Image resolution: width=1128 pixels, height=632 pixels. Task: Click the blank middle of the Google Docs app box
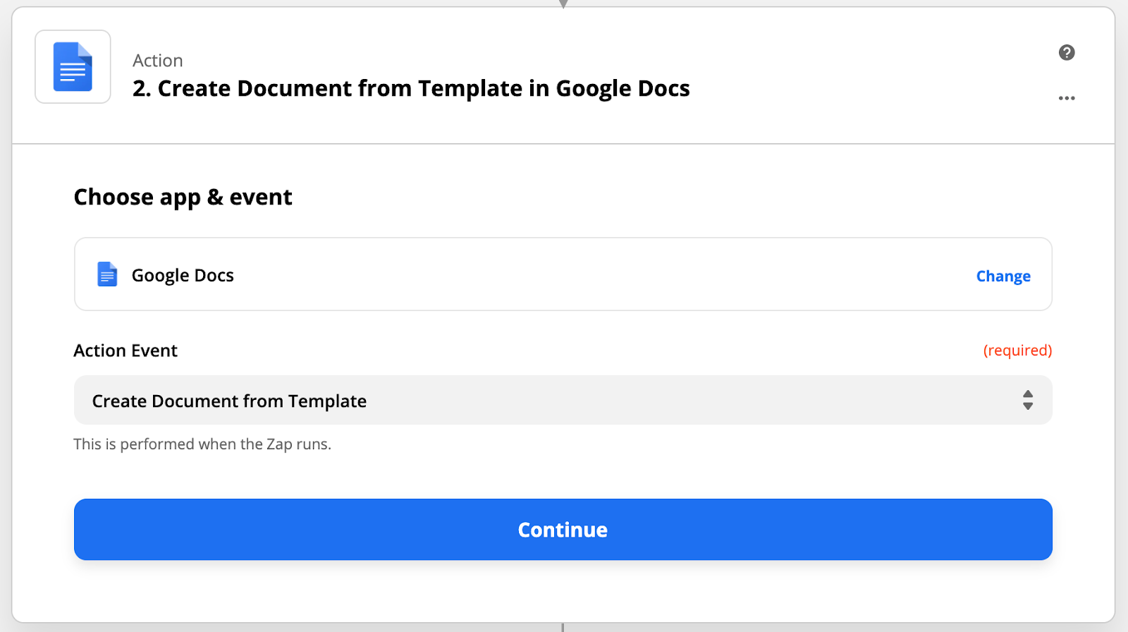599,274
